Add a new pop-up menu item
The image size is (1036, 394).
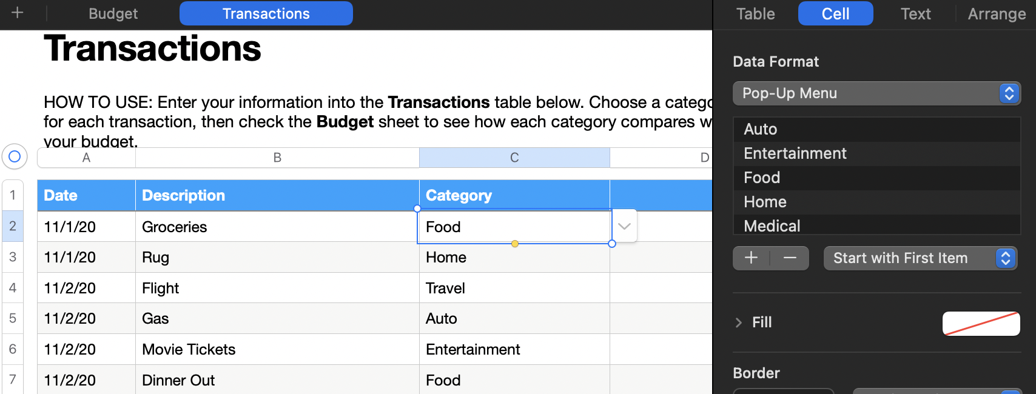click(x=751, y=258)
